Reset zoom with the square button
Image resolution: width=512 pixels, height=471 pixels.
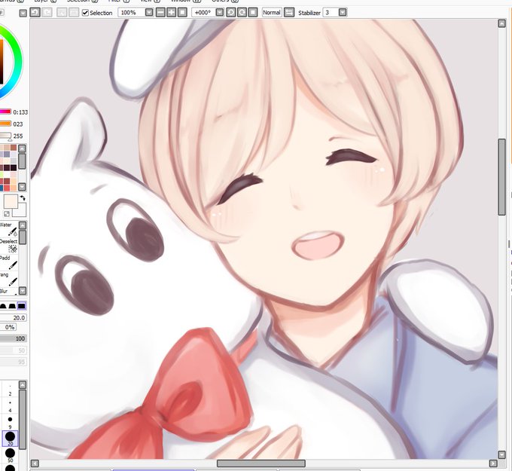[182, 12]
